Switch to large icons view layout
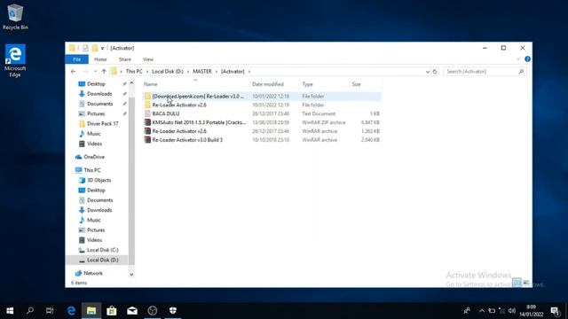Image resolution: width=568 pixels, height=319 pixels. tap(526, 282)
